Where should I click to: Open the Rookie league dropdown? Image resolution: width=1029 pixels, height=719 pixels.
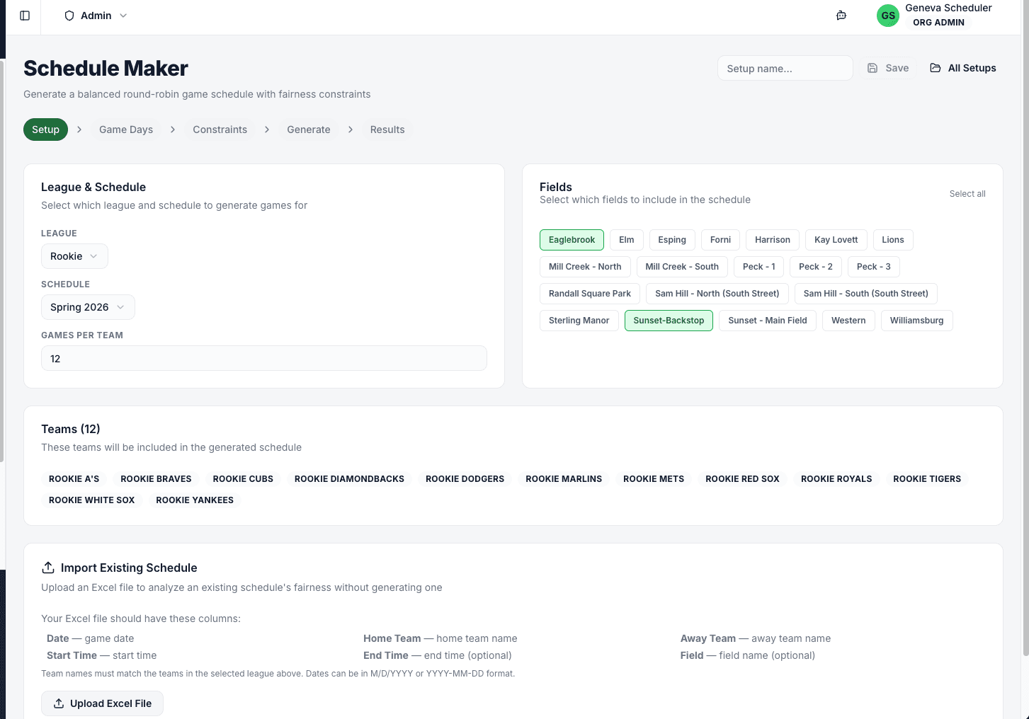[x=74, y=256]
